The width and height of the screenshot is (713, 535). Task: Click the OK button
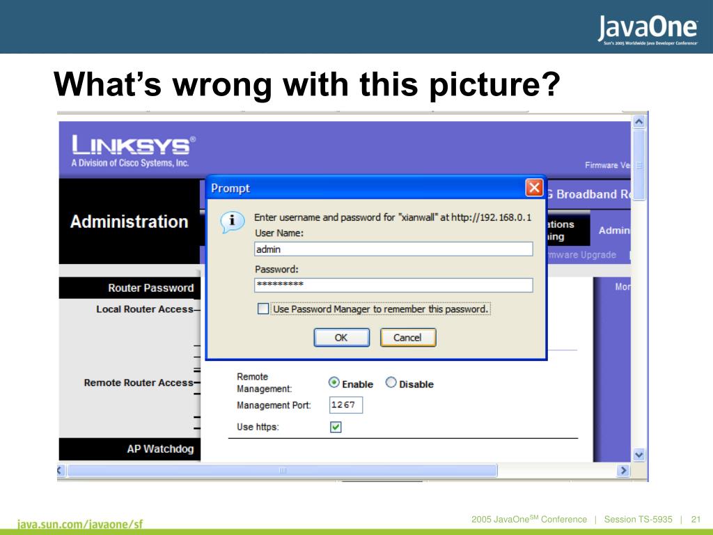tap(341, 338)
